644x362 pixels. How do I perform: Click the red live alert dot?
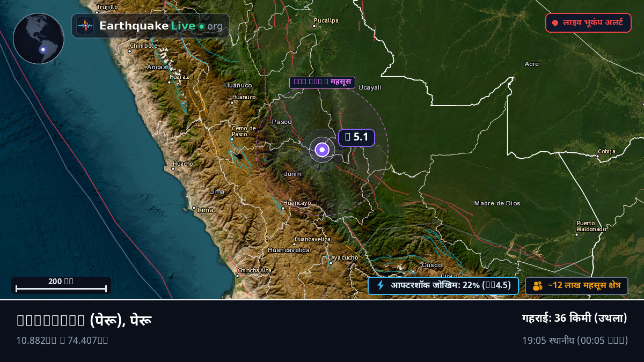[555, 23]
